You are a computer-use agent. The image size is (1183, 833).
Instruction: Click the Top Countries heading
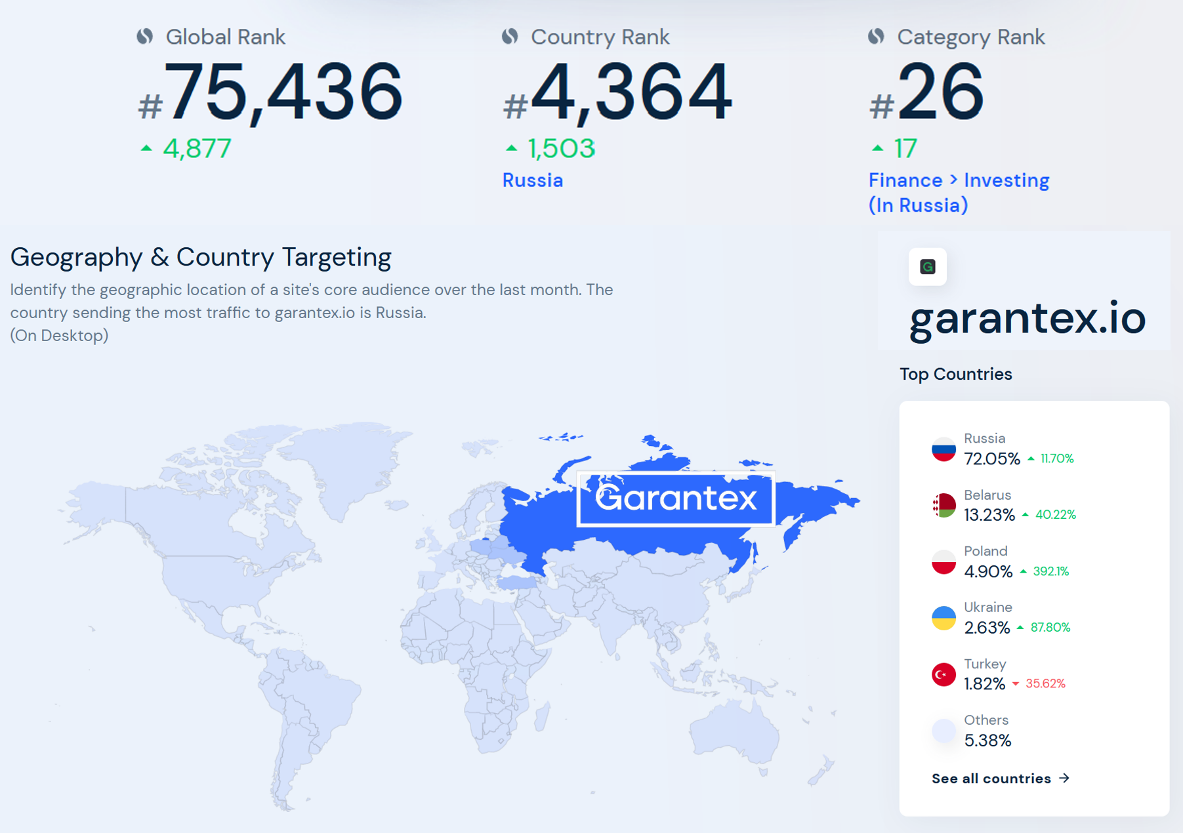tap(955, 374)
